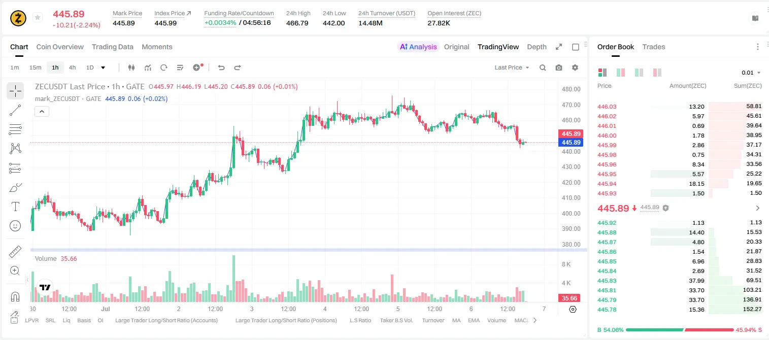Select the trend line drawing tool
The image size is (769, 340).
pyautogui.click(x=15, y=110)
